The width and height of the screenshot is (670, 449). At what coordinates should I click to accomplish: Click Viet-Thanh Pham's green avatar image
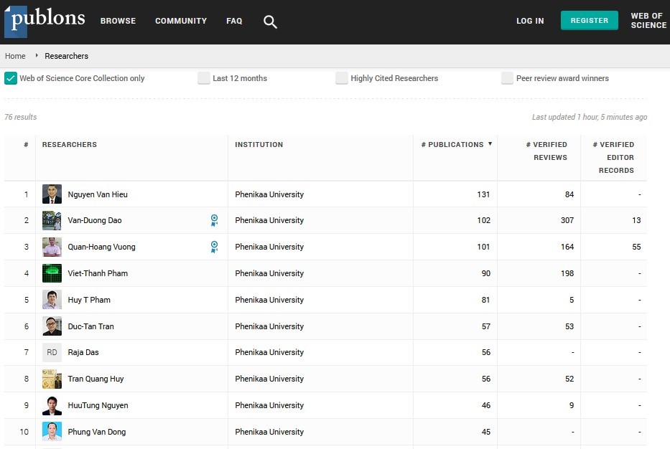point(52,273)
